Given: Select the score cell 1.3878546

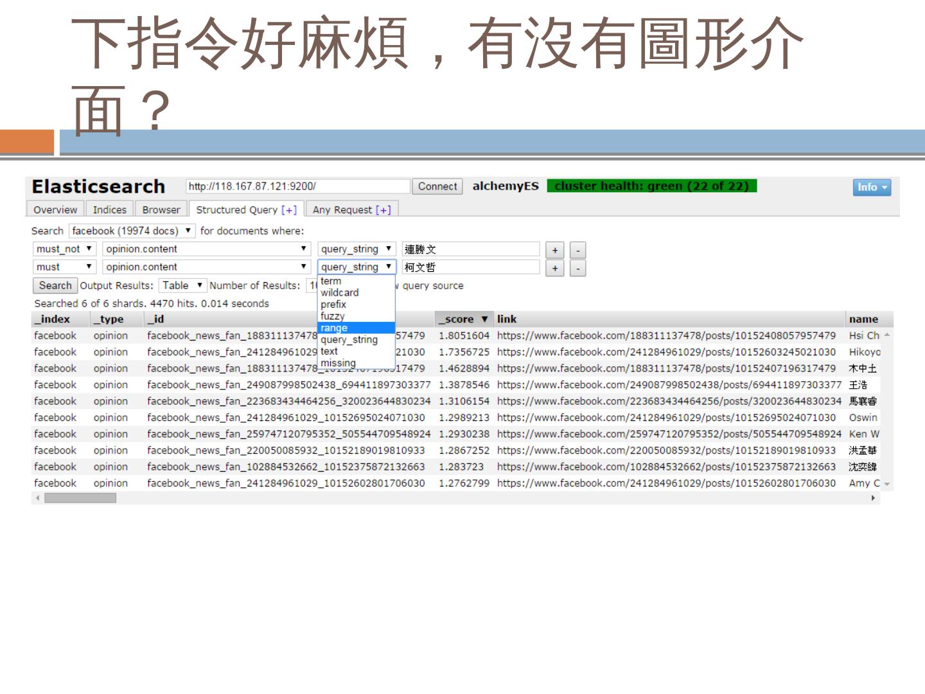Looking at the screenshot, I should (464, 385).
